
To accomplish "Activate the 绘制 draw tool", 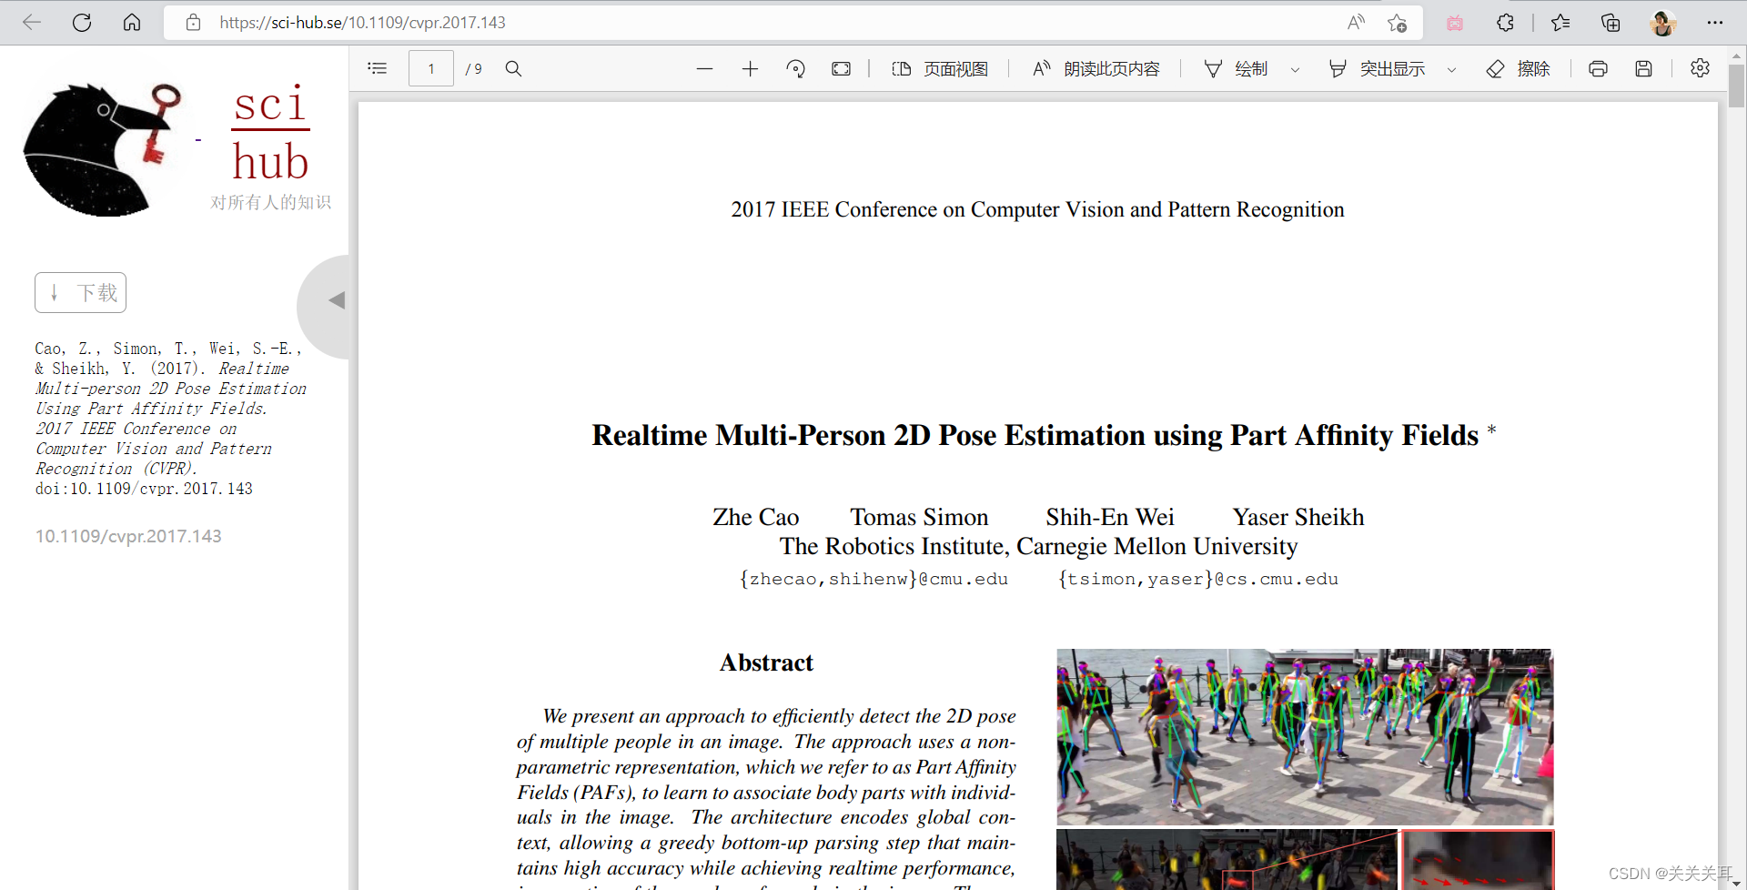I will [1236, 68].
